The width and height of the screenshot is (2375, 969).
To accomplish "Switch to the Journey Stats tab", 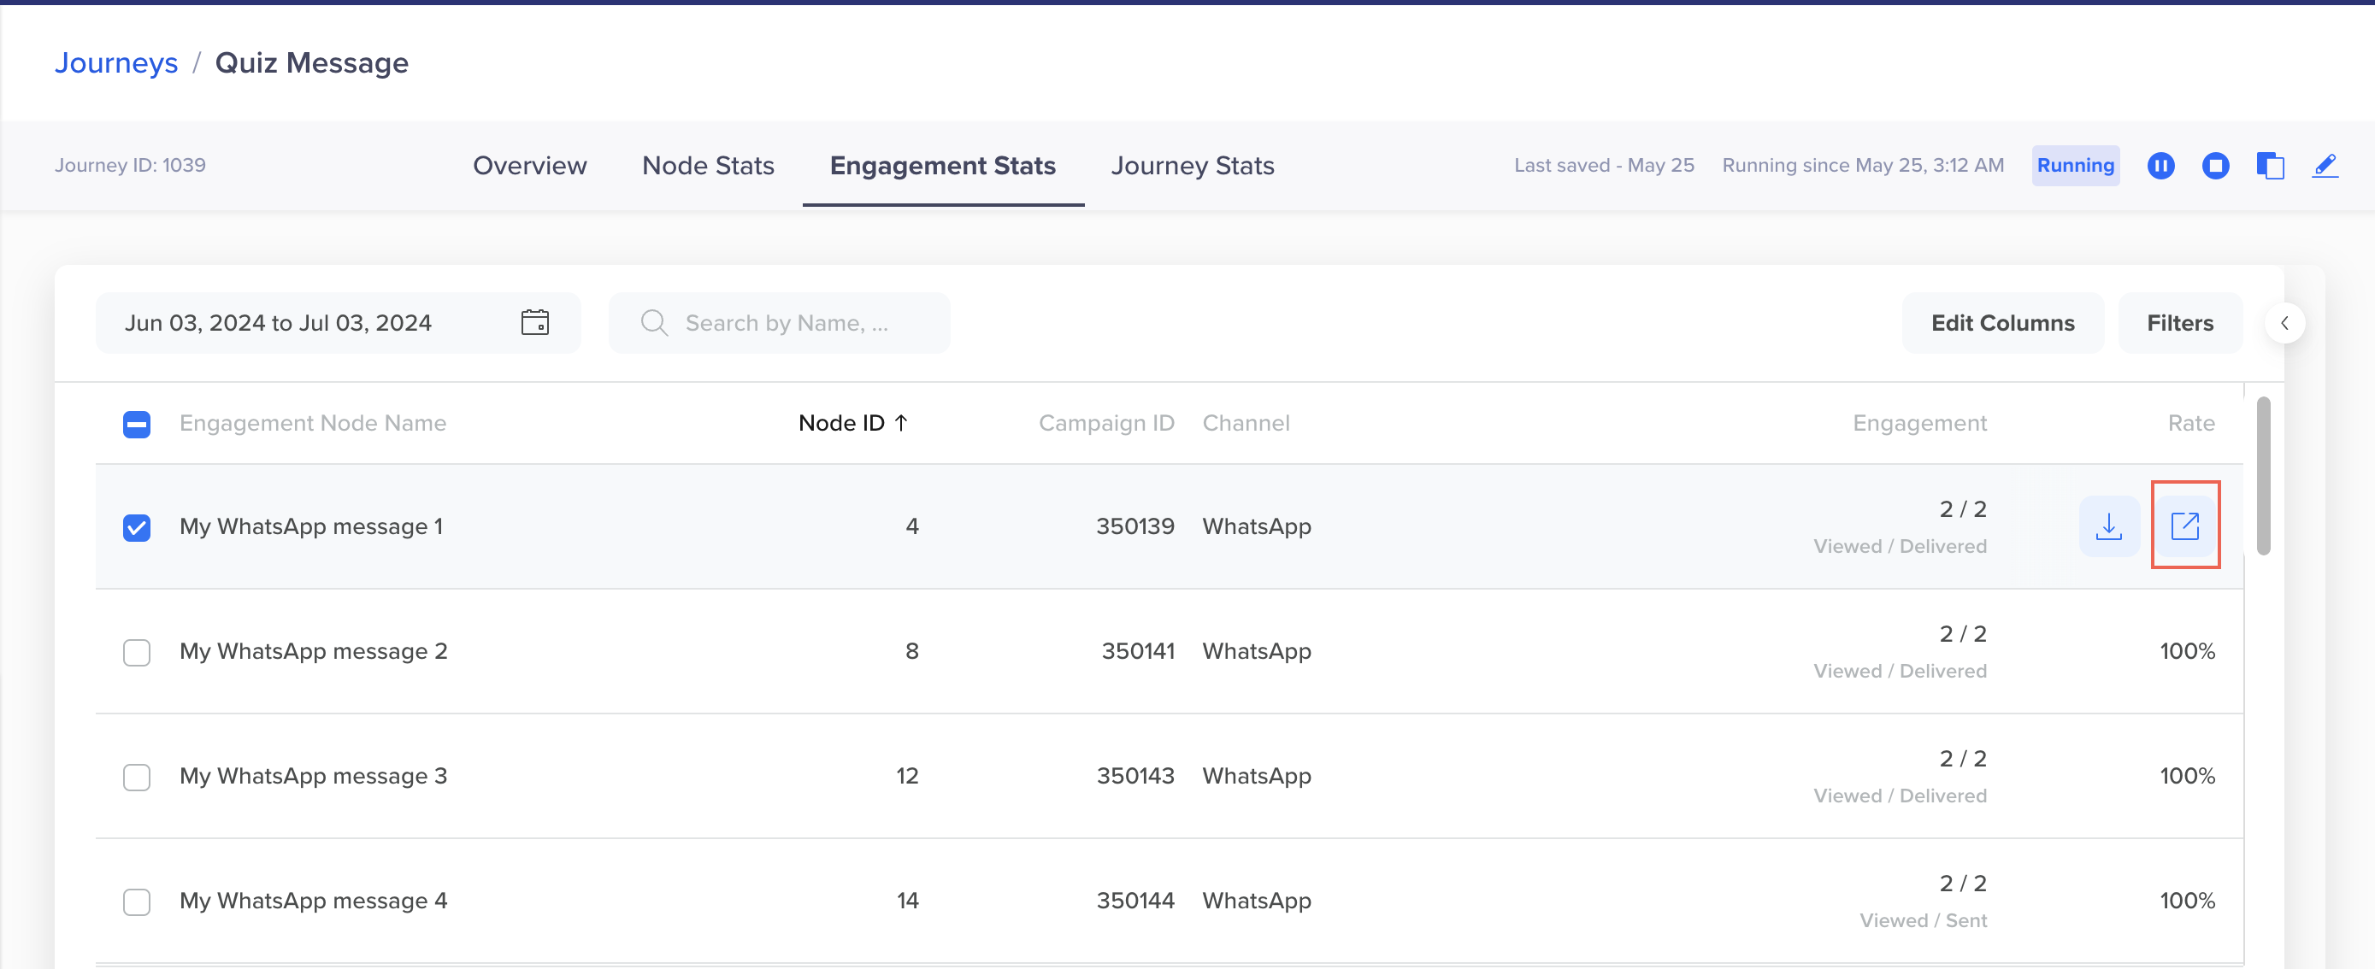I will [1193, 165].
